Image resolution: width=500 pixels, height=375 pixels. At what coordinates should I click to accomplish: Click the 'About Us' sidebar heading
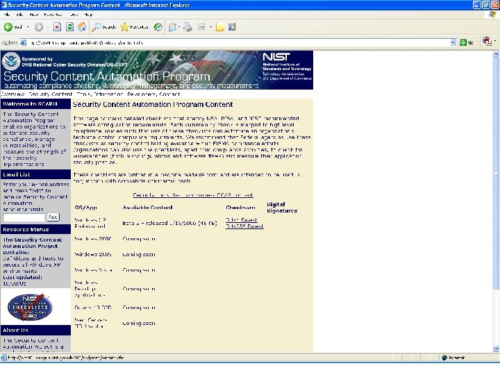click(15, 330)
